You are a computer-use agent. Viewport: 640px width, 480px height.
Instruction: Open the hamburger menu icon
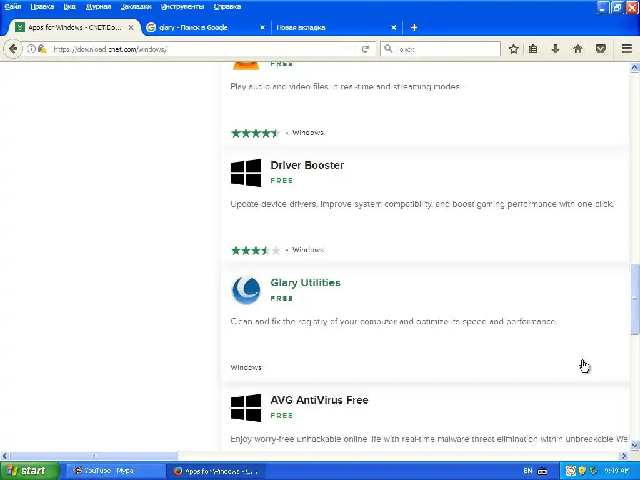627,49
